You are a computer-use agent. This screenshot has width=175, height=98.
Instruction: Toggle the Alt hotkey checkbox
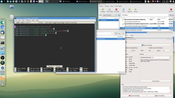coord(148,51)
